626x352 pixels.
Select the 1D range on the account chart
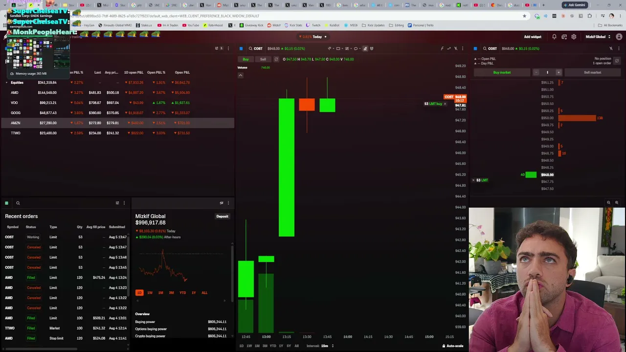pos(139,293)
